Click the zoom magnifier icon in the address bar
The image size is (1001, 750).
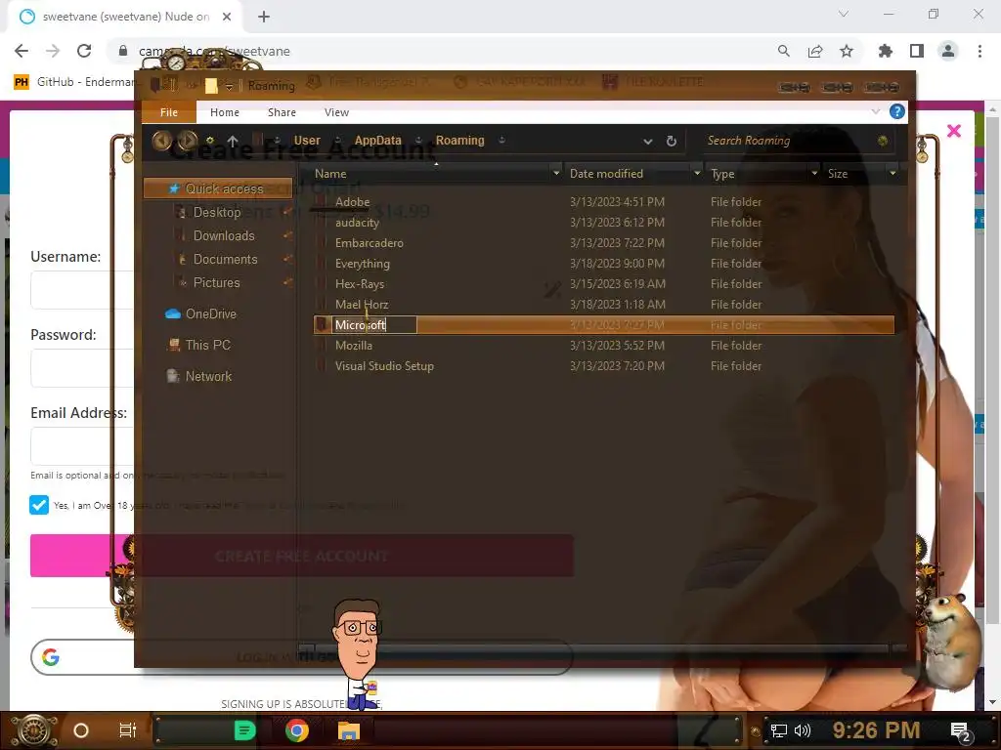click(784, 51)
